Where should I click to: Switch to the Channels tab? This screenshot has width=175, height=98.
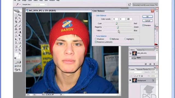pyautogui.click(x=139, y=69)
